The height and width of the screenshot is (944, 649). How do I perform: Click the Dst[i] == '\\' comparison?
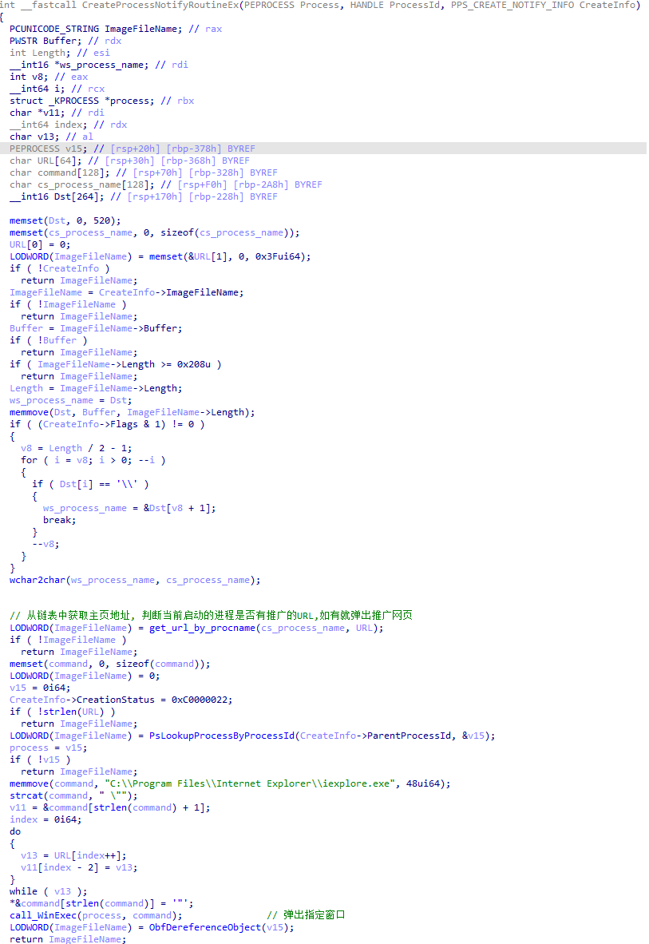click(x=90, y=484)
